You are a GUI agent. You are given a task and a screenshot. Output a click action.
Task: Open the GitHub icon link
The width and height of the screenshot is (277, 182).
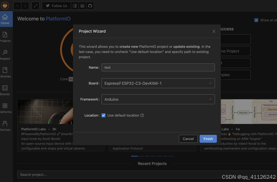pyautogui.click(x=90, y=6)
